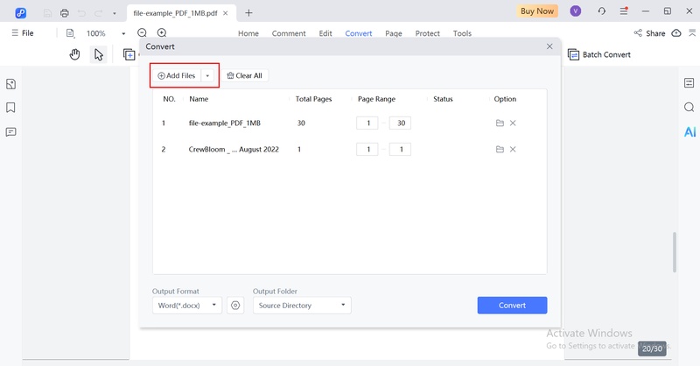Click the Buy Now button
This screenshot has width=700, height=366.
click(x=537, y=11)
